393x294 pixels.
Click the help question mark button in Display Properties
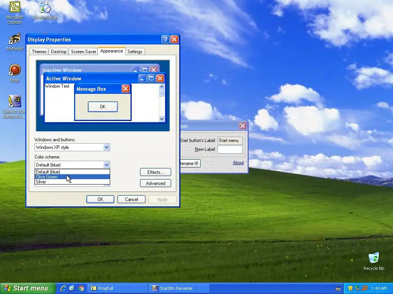click(x=165, y=39)
